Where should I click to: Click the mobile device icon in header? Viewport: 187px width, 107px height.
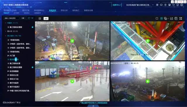(x=165, y=5)
